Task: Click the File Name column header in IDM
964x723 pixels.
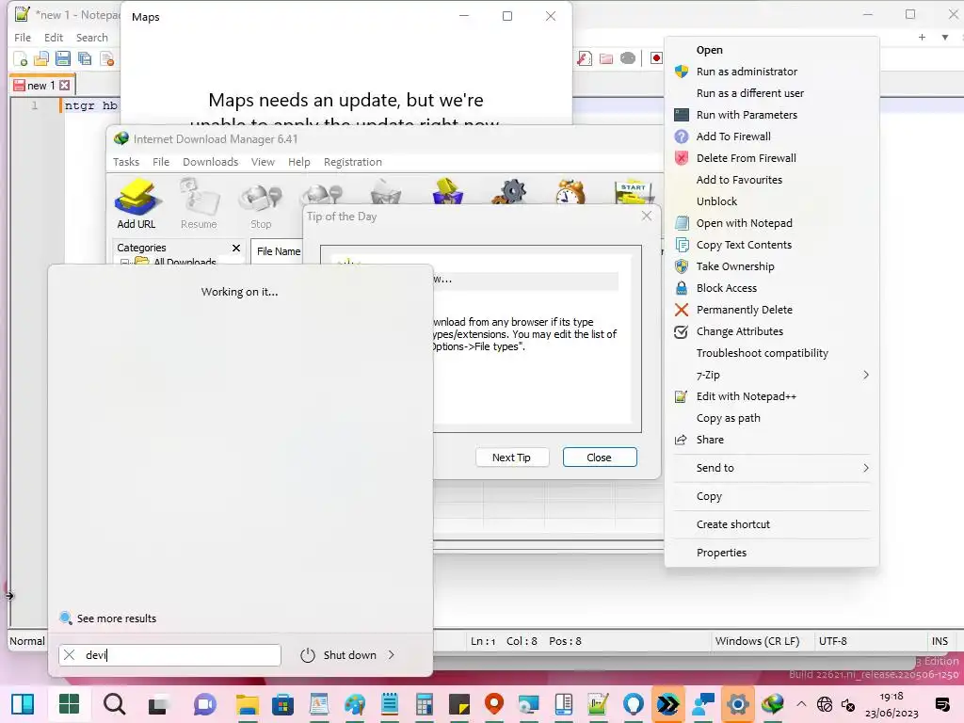Action: coord(279,251)
